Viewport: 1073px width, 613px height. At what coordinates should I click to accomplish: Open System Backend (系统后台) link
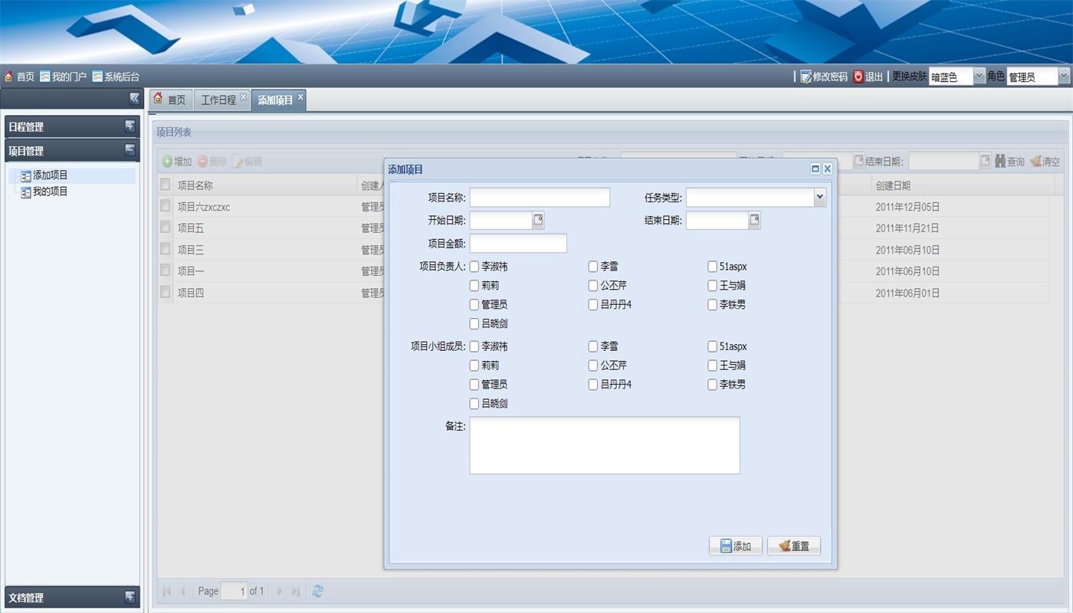coord(116,77)
